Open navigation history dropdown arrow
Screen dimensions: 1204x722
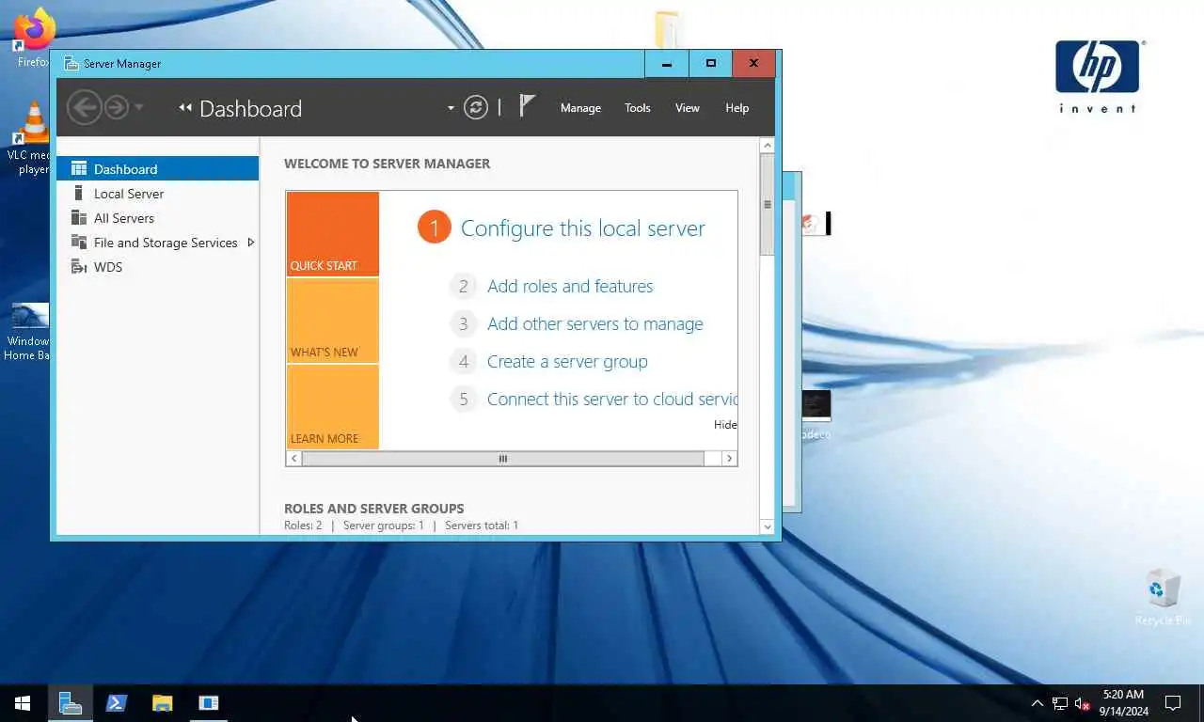tap(139, 107)
